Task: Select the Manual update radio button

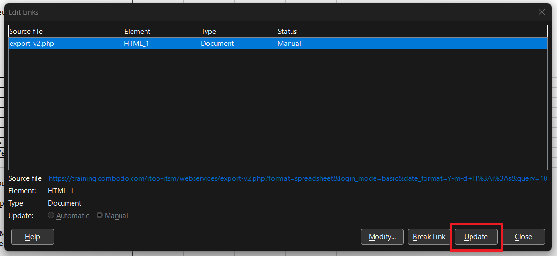Action: click(x=100, y=216)
